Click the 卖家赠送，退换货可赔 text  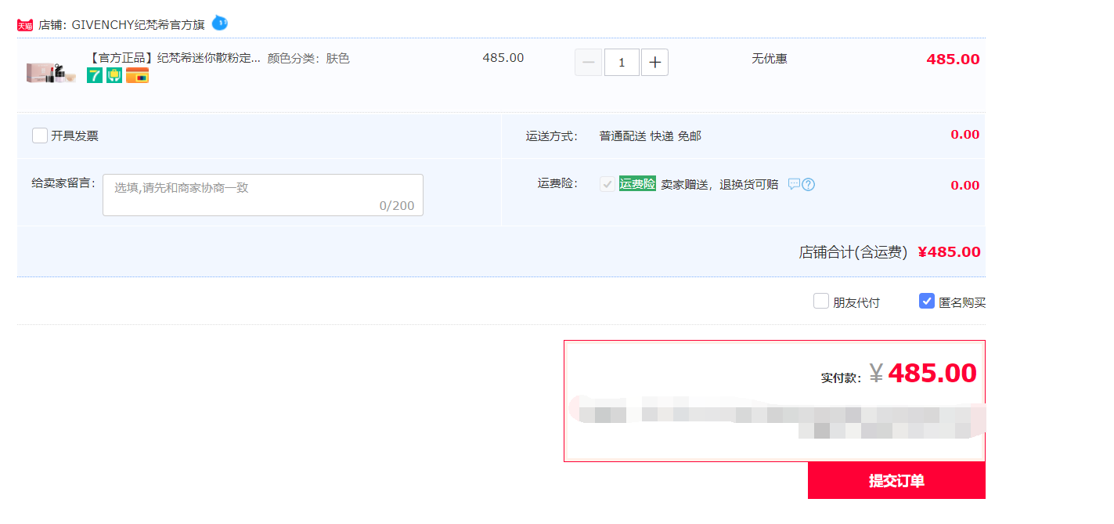click(x=719, y=185)
